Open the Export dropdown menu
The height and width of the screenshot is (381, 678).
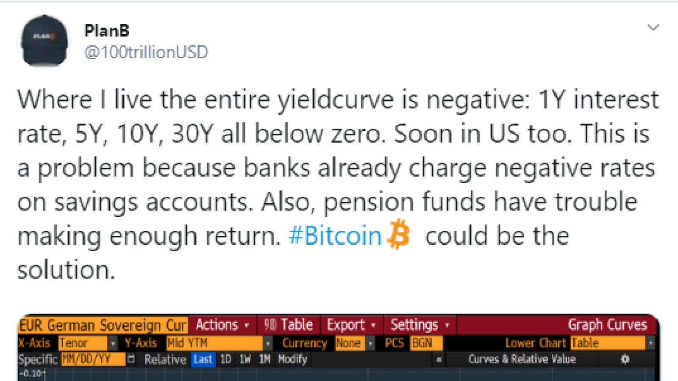(352, 325)
